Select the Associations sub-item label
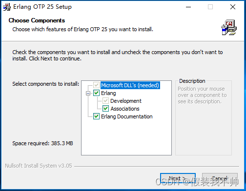 point(125,109)
